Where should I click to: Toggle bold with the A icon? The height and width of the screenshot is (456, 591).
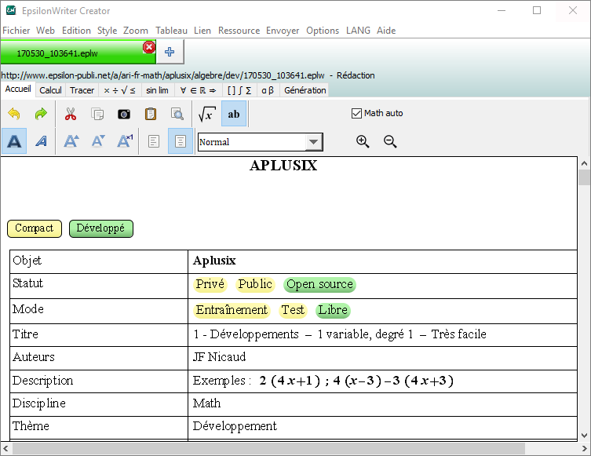click(14, 141)
